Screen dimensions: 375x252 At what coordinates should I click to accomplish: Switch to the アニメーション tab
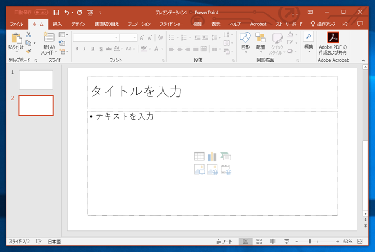coord(139,24)
